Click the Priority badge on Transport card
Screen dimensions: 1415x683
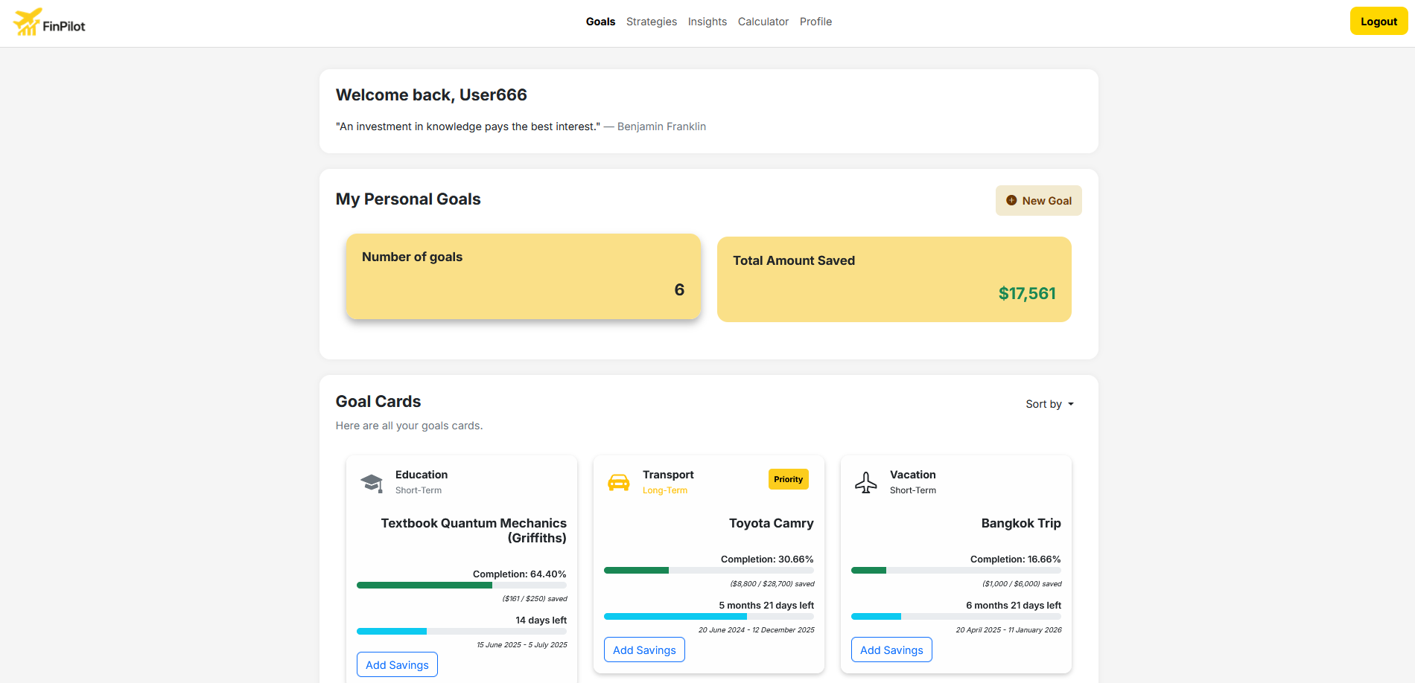(x=788, y=479)
